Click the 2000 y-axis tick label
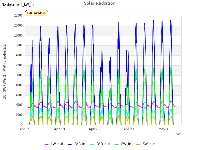 [18, 25]
